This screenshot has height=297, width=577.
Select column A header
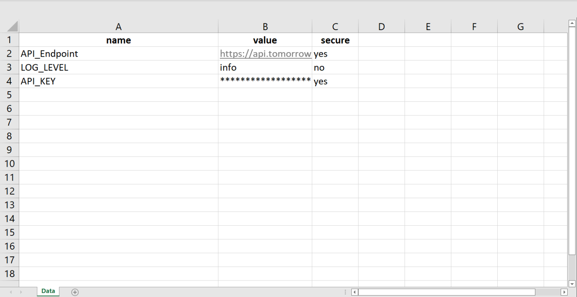[118, 27]
